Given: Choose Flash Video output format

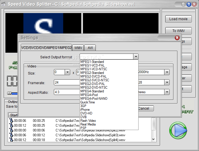Looking at the screenshot, I should [109, 121].
